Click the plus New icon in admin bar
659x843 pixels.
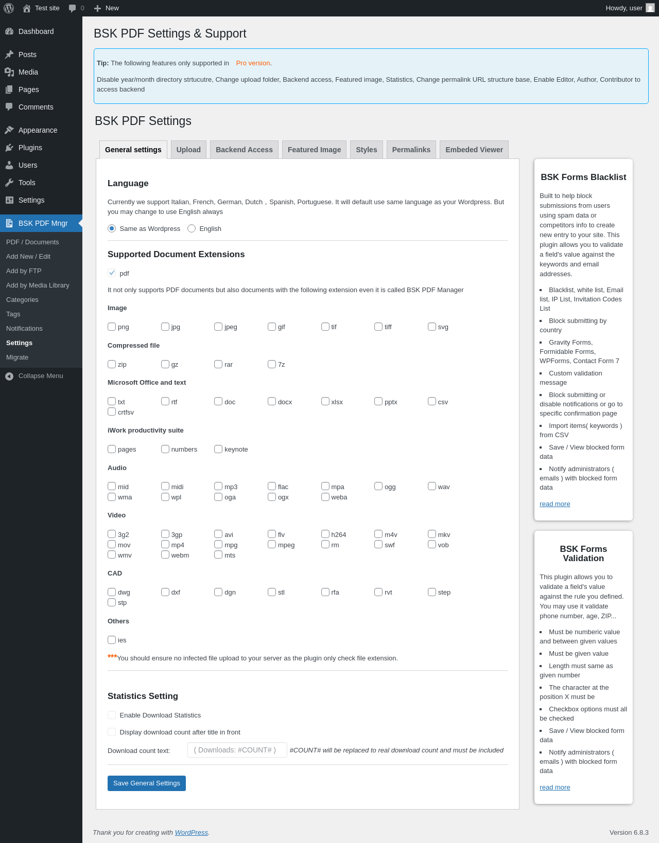(x=97, y=8)
